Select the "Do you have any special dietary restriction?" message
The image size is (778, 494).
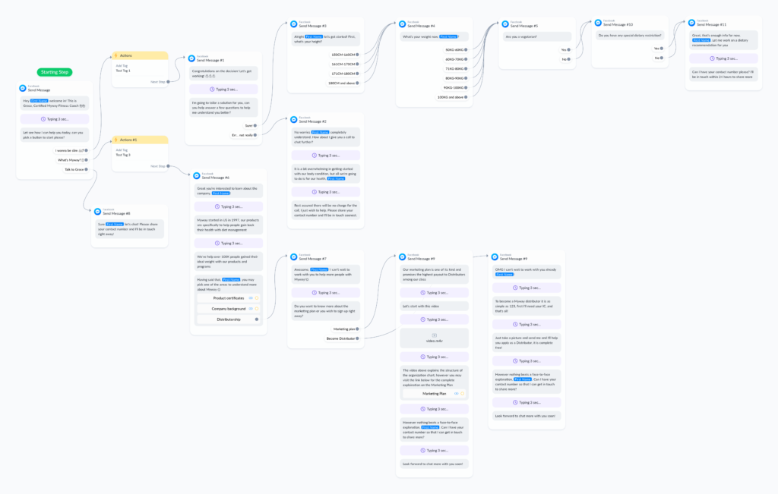tap(630, 36)
